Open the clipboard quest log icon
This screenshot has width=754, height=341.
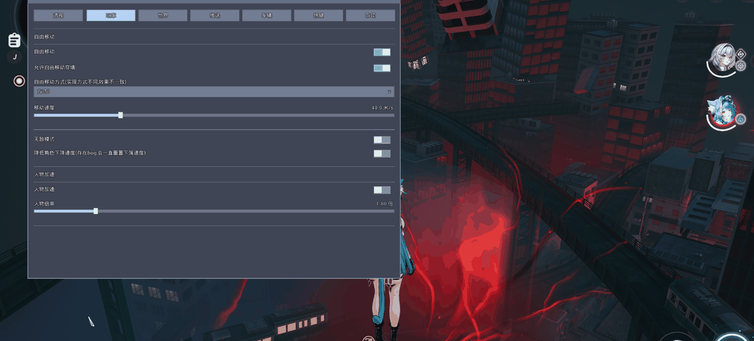15,40
